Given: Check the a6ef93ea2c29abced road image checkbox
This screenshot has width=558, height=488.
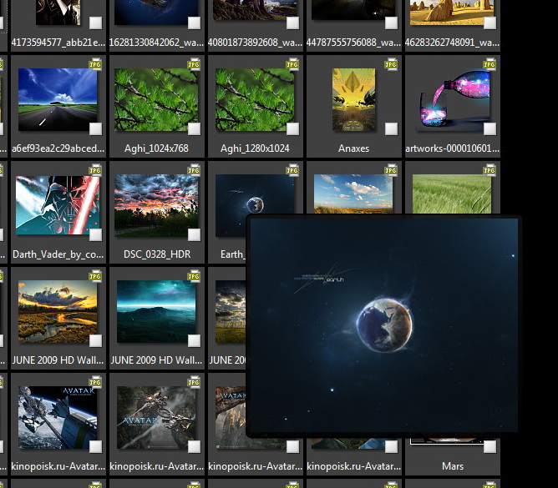Looking at the screenshot, I should click(x=95, y=128).
